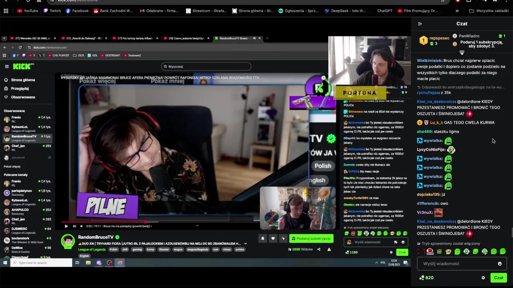Image resolution: width=513 pixels, height=288 pixels.
Task: Open the 'Wszystkie zakładki' bookmarks folder
Action: tap(489, 11)
